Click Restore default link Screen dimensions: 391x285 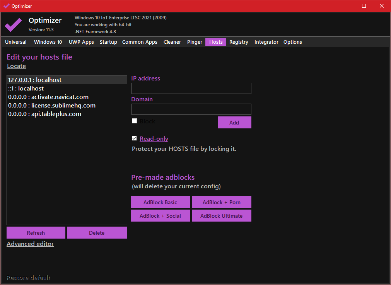(29, 278)
